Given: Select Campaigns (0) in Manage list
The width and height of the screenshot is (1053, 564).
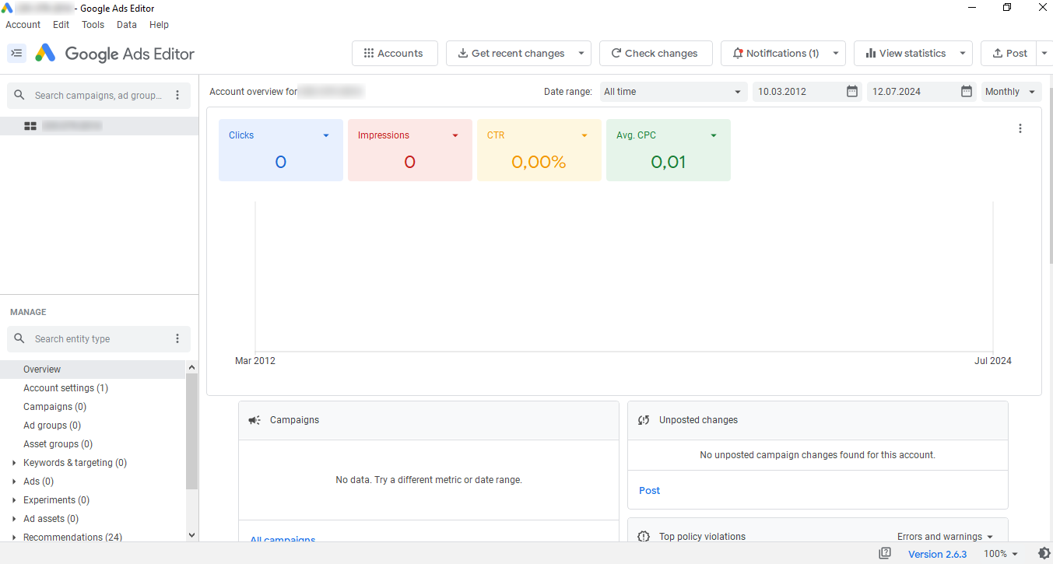Looking at the screenshot, I should pos(93,407).
